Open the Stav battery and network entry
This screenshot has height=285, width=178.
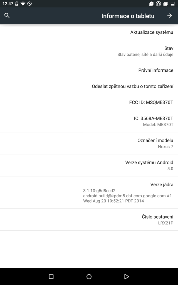coord(89,51)
